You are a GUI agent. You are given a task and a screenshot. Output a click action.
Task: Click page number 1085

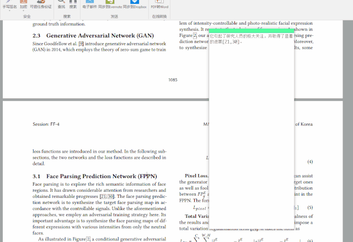(173, 80)
